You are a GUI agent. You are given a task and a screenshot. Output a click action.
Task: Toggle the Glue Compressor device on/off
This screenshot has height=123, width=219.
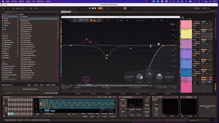(x=120, y=97)
